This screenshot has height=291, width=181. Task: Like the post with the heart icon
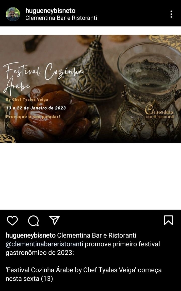coord(12,221)
